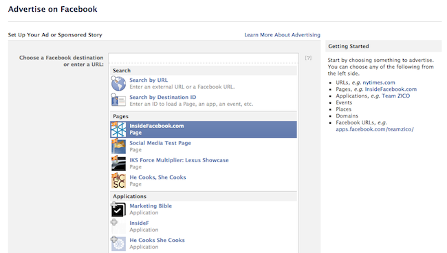Click the Marketing Bible checkmark app icon
This screenshot has width=447, height=253.
pyautogui.click(x=118, y=210)
